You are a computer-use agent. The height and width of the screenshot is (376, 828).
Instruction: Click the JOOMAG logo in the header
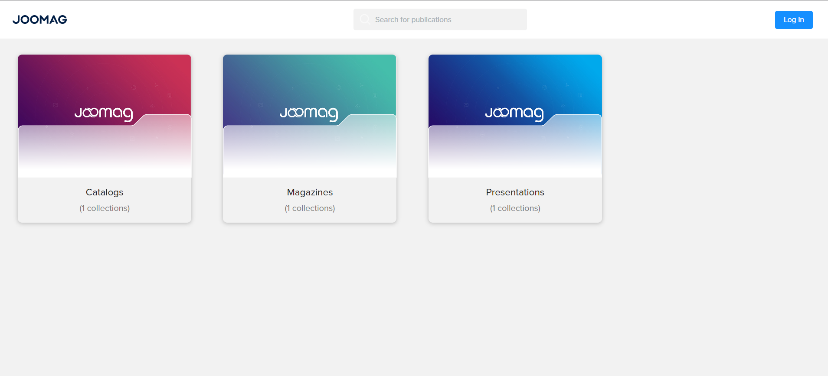click(39, 19)
